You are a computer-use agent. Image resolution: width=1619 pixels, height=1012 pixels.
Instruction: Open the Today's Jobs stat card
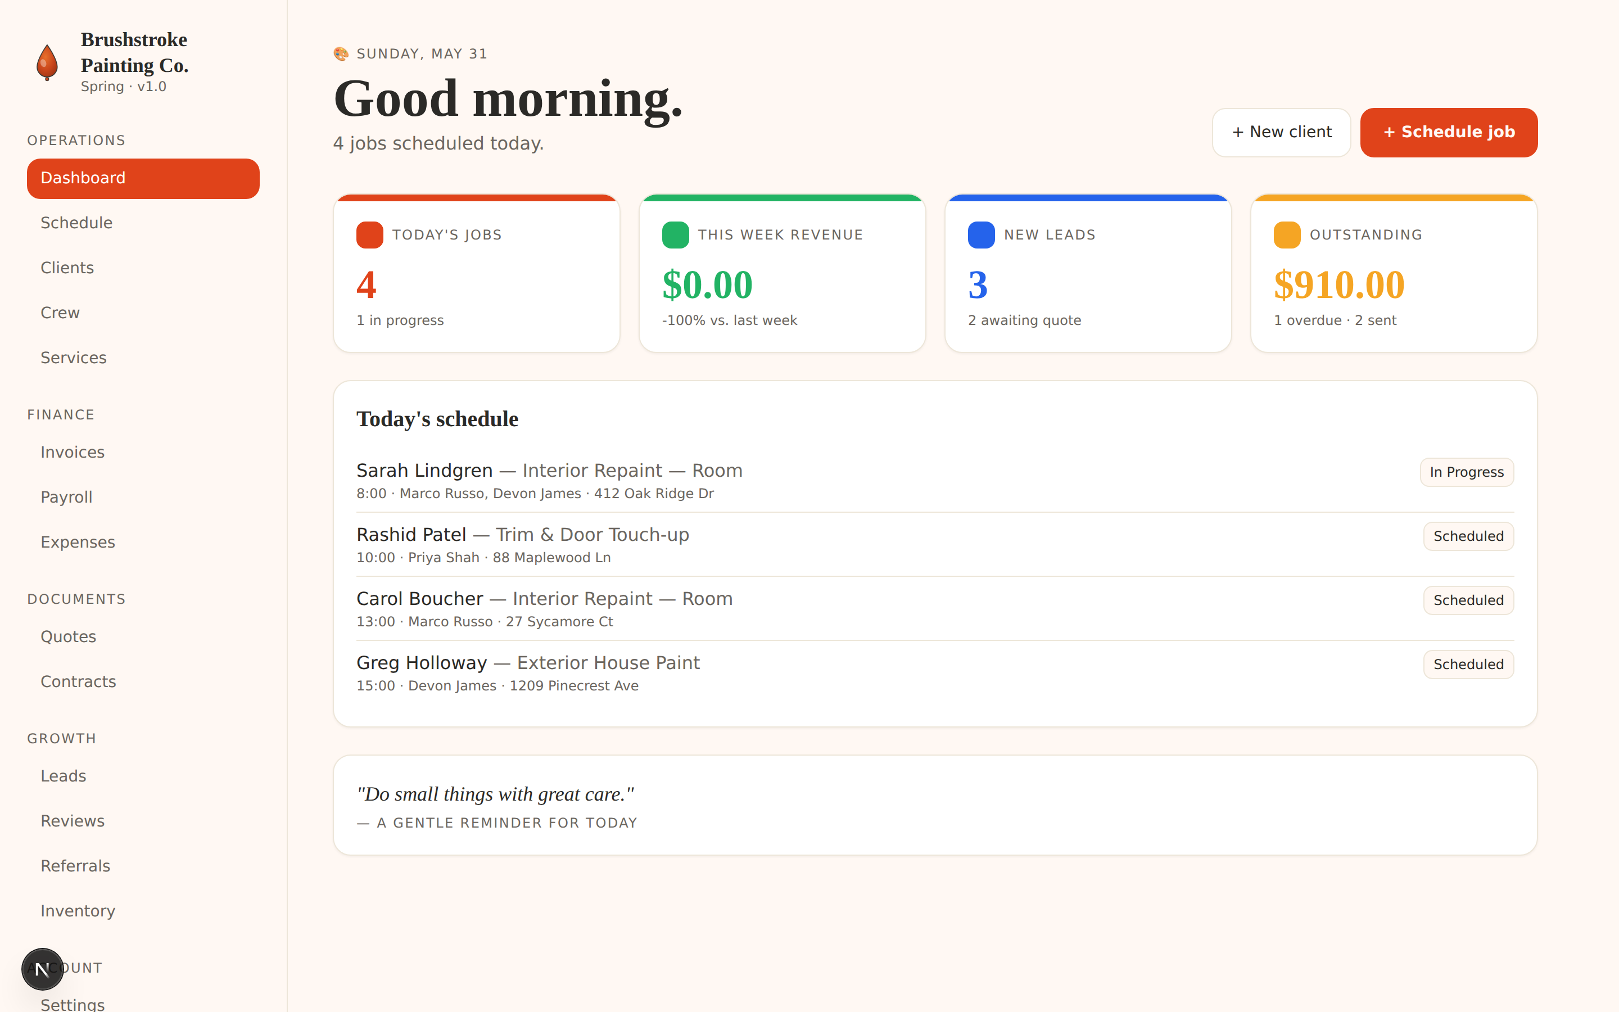coord(476,274)
